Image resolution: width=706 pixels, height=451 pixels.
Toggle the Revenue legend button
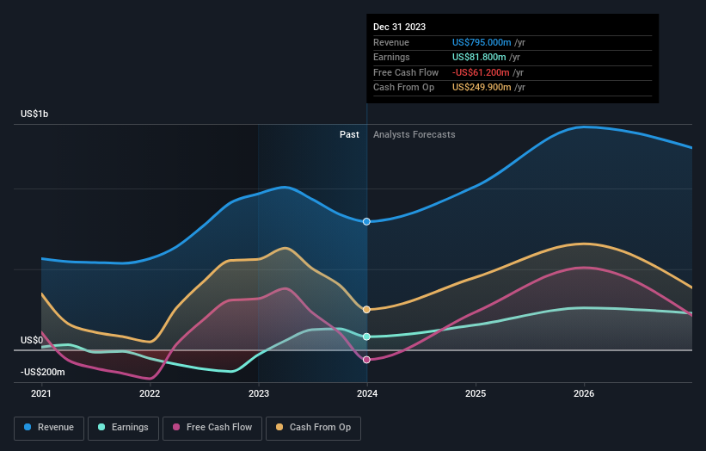point(49,428)
